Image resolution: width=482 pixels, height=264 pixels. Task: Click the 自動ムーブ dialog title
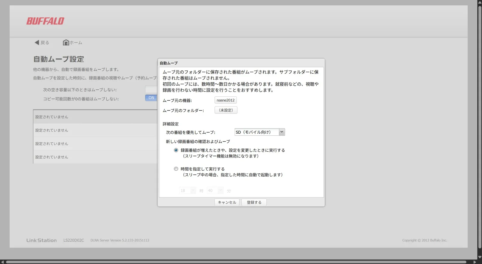click(169, 63)
